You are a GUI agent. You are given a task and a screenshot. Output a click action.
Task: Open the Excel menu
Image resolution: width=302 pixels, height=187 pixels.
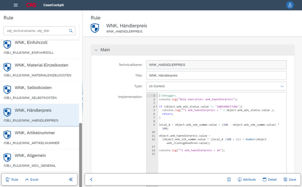32,179
